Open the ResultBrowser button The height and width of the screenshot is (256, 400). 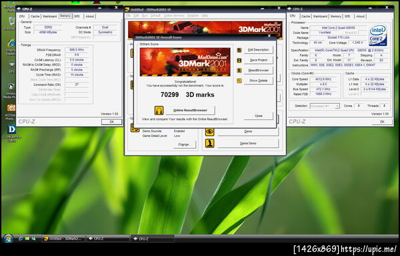259,70
